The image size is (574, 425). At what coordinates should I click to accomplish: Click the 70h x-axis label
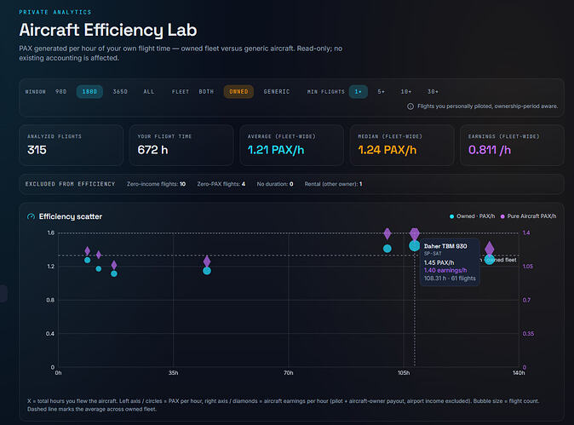point(288,373)
